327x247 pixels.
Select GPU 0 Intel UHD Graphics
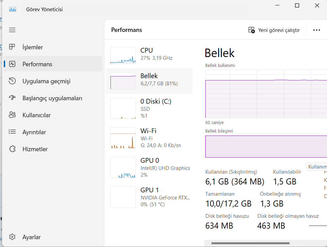(x=149, y=167)
